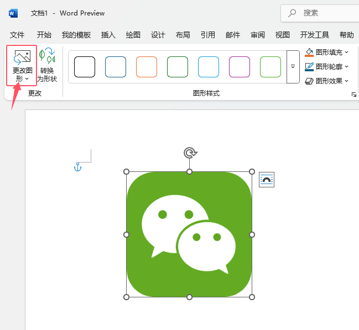Switch to My Templates (我的模板) tab

tap(76, 35)
